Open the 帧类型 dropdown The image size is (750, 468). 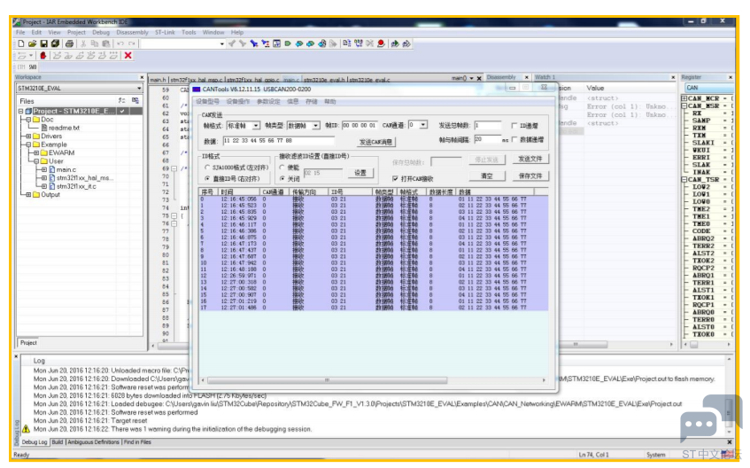pos(316,126)
